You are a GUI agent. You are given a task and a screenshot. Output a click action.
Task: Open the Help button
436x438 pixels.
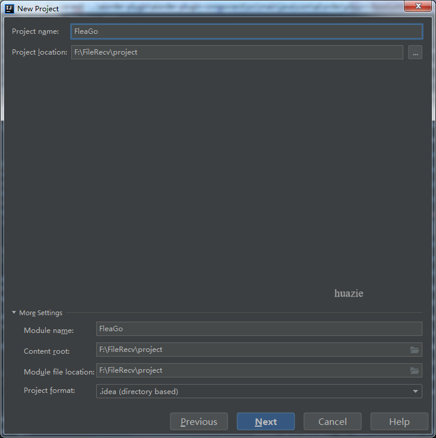[399, 421]
